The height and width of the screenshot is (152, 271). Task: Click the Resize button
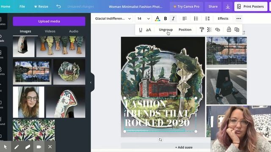coord(41,7)
